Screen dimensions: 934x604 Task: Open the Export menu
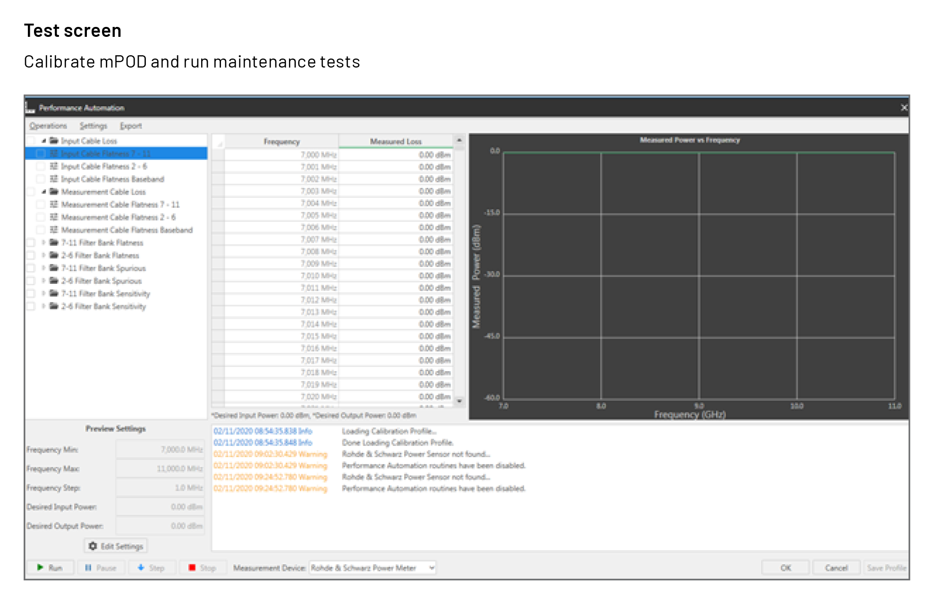130,126
